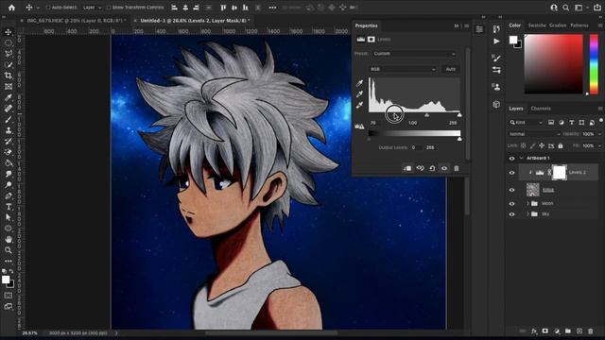The width and height of the screenshot is (605, 340).
Task: Hide the Moon group
Action: [x=512, y=204]
